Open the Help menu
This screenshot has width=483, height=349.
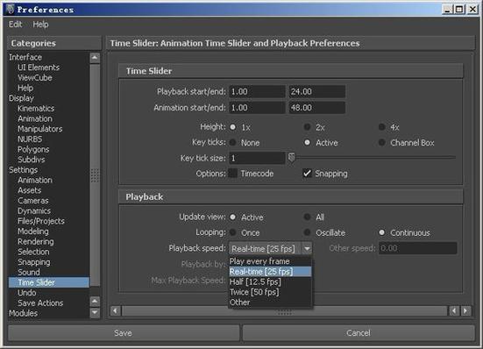coord(40,25)
